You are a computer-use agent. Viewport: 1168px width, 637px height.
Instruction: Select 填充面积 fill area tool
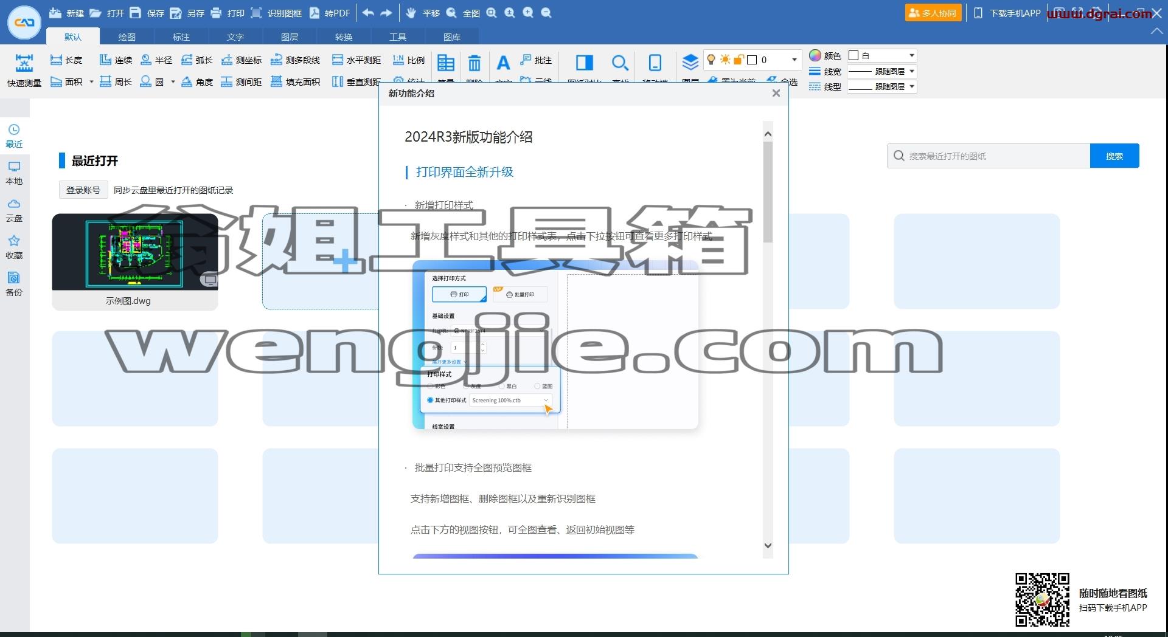295,81
